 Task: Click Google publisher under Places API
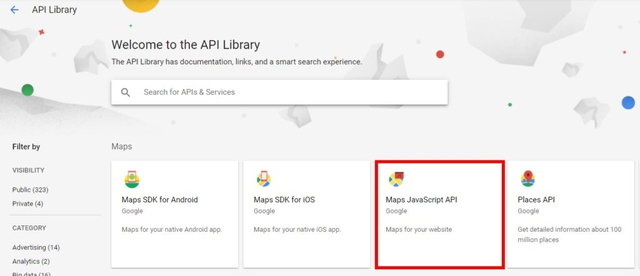[x=528, y=211]
